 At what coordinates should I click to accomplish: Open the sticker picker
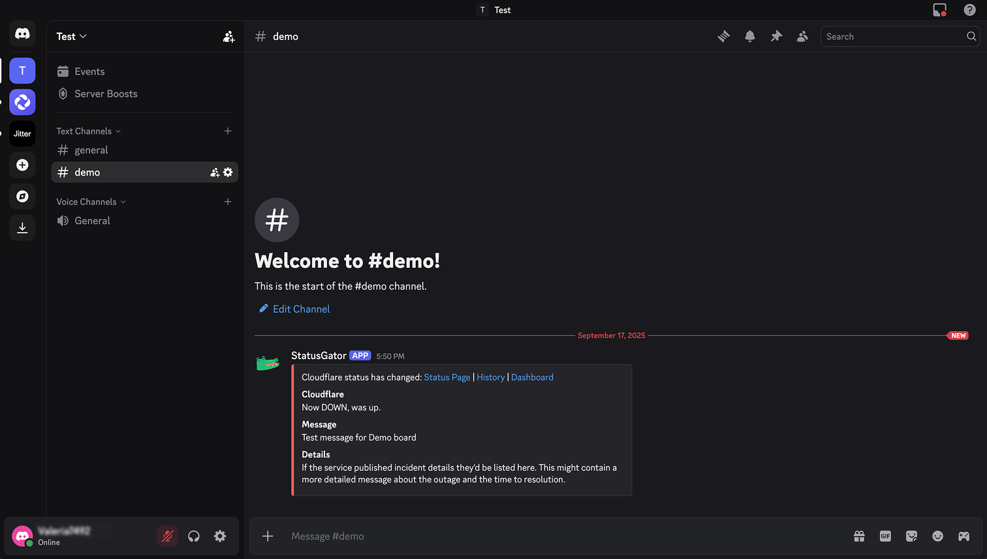coord(911,536)
